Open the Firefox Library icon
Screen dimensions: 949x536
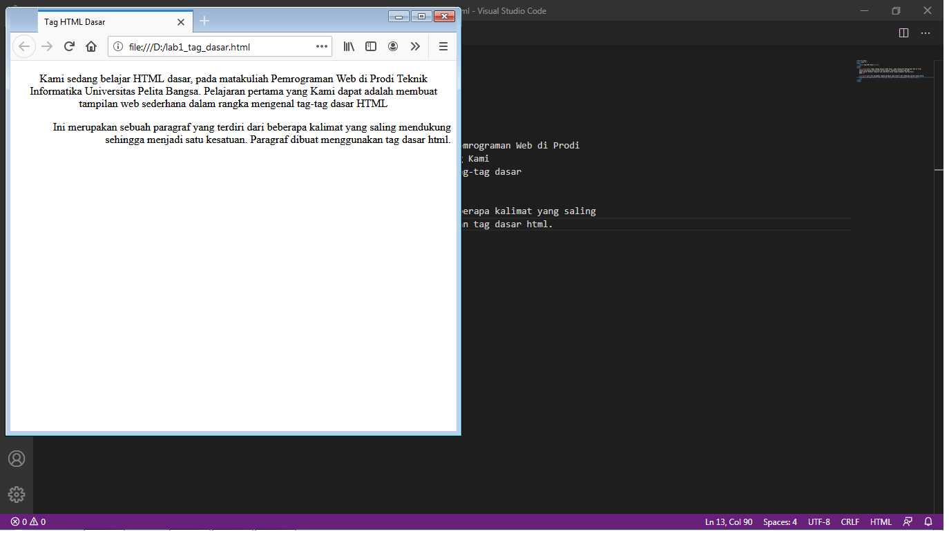pos(349,46)
